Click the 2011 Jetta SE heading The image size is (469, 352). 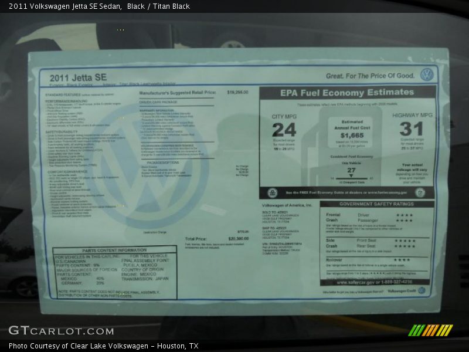point(78,77)
